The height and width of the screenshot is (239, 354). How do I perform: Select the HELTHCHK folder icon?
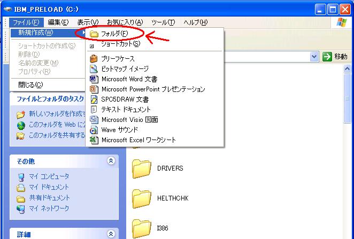click(142, 198)
